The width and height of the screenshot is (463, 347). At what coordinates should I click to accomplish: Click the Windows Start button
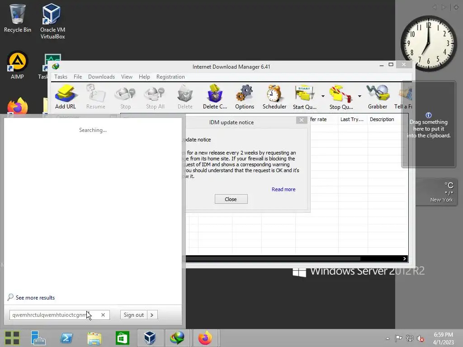click(x=12, y=338)
